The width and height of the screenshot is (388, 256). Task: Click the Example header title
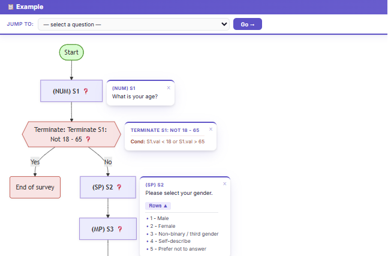[x=30, y=7]
